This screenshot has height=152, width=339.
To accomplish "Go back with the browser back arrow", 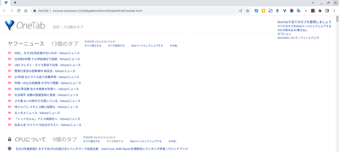I will (x=5, y=11).
